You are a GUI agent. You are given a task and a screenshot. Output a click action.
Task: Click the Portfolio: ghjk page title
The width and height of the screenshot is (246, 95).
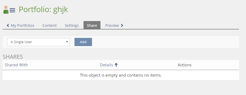coord(43,9)
